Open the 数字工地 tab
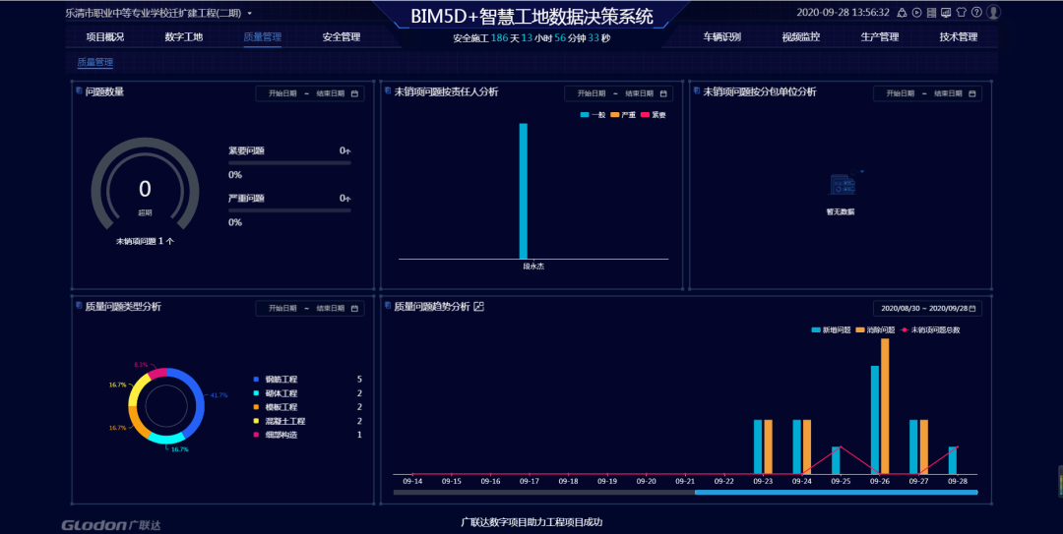The width and height of the screenshot is (1063, 534). pyautogui.click(x=184, y=36)
